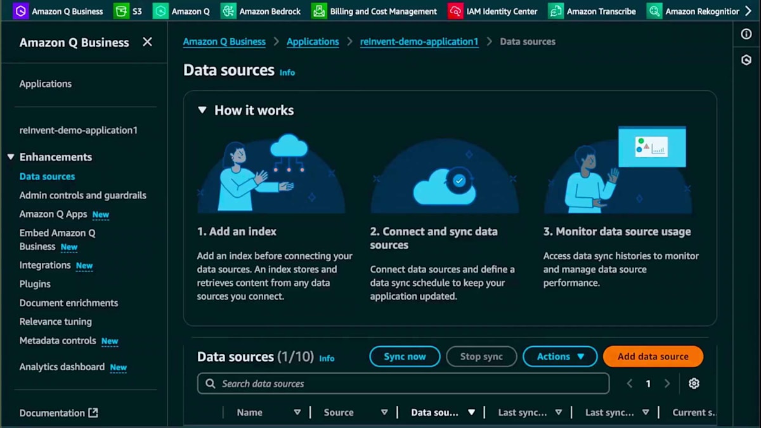Open the Amazon Rekognition shortcut icon
The image size is (761, 428).
pos(654,11)
